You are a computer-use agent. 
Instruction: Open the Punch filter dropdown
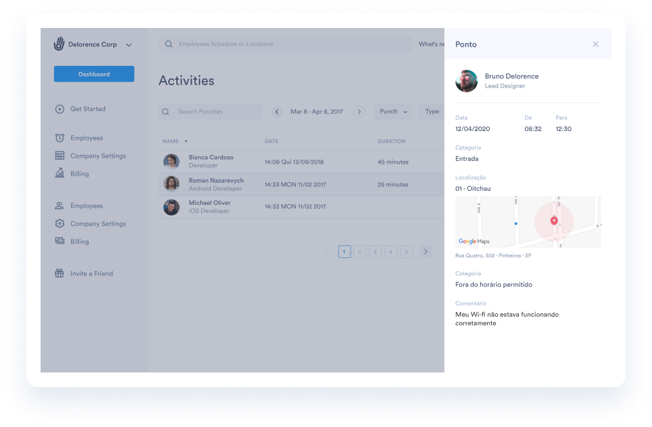coord(393,112)
